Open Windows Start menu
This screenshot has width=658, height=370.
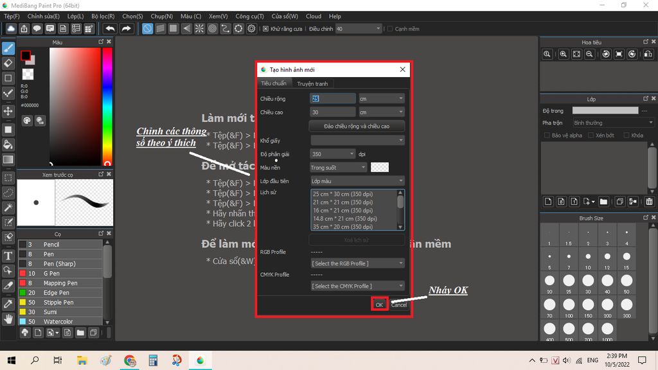tap(12, 360)
